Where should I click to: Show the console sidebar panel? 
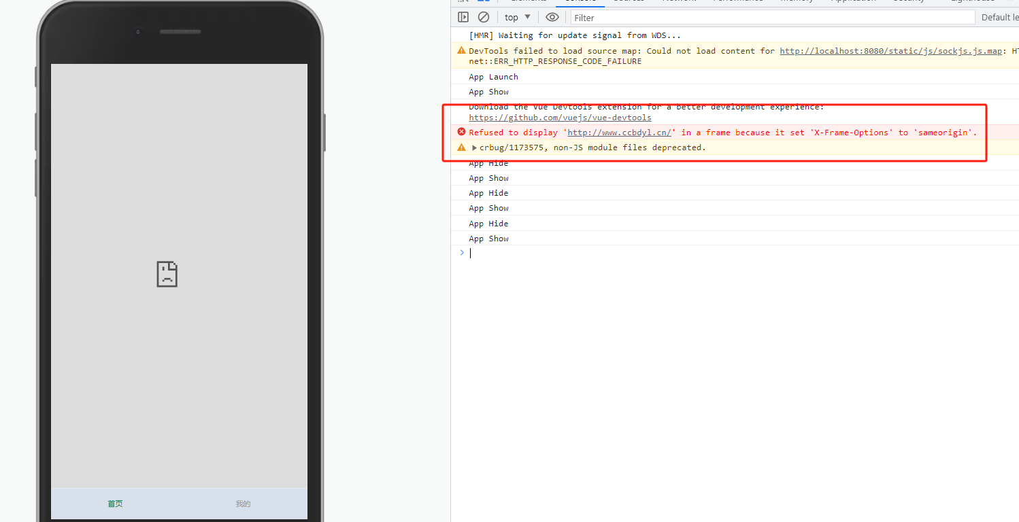tap(463, 17)
